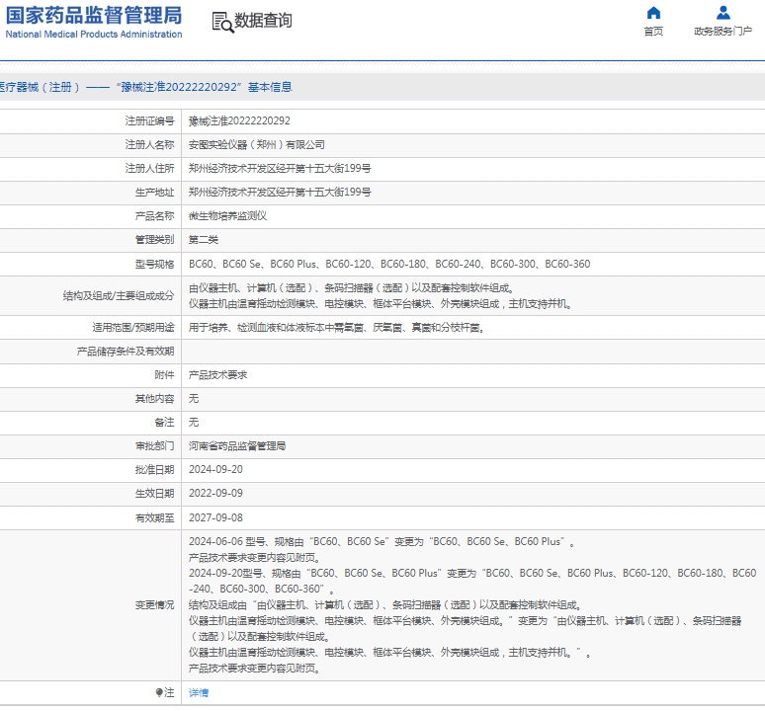This screenshot has width=765, height=711.
Task: Click the 产品储存条件及有效期 label
Action: point(126,352)
